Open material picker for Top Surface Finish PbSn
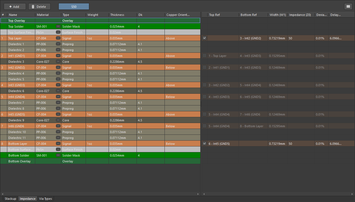This screenshot has width=355, height=202. (x=58, y=32)
